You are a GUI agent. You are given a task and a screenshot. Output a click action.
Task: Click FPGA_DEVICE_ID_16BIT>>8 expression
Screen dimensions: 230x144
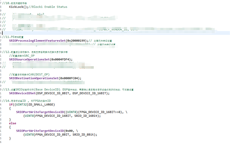100,112
